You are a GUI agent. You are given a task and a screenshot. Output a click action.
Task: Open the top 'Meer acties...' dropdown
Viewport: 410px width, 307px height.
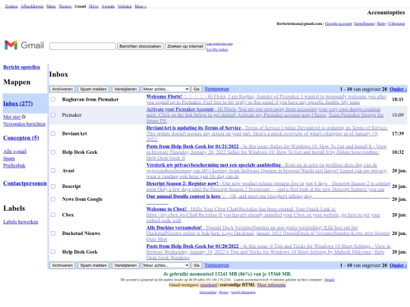(166, 89)
